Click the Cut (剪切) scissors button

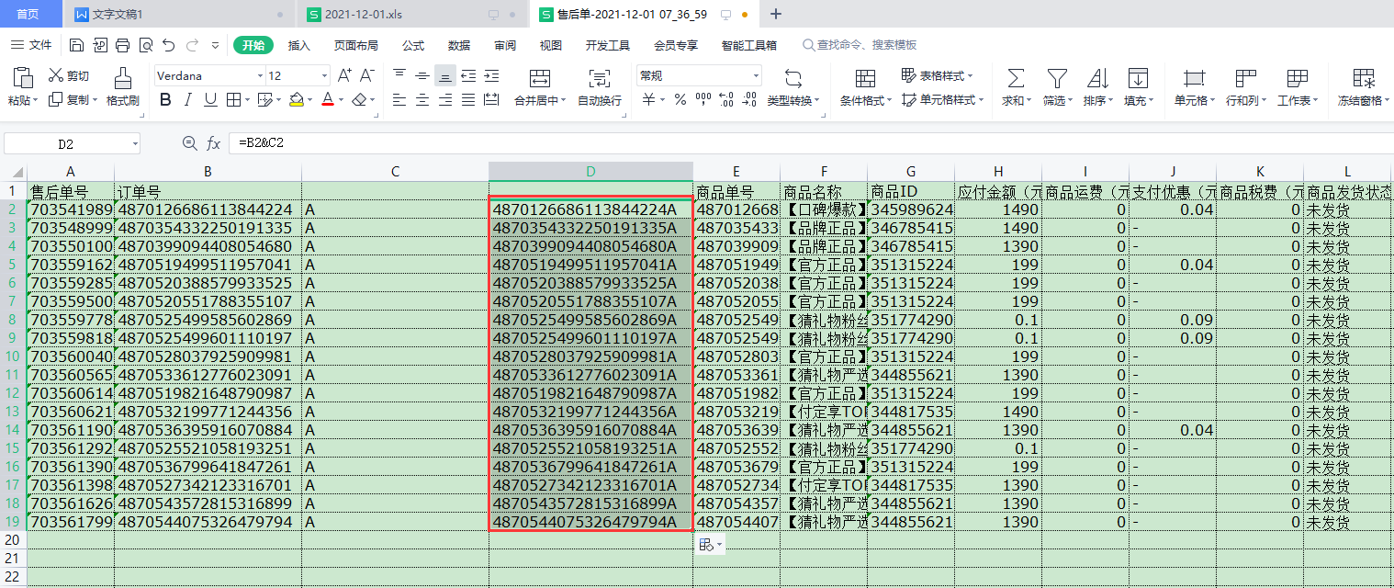pyautogui.click(x=69, y=75)
